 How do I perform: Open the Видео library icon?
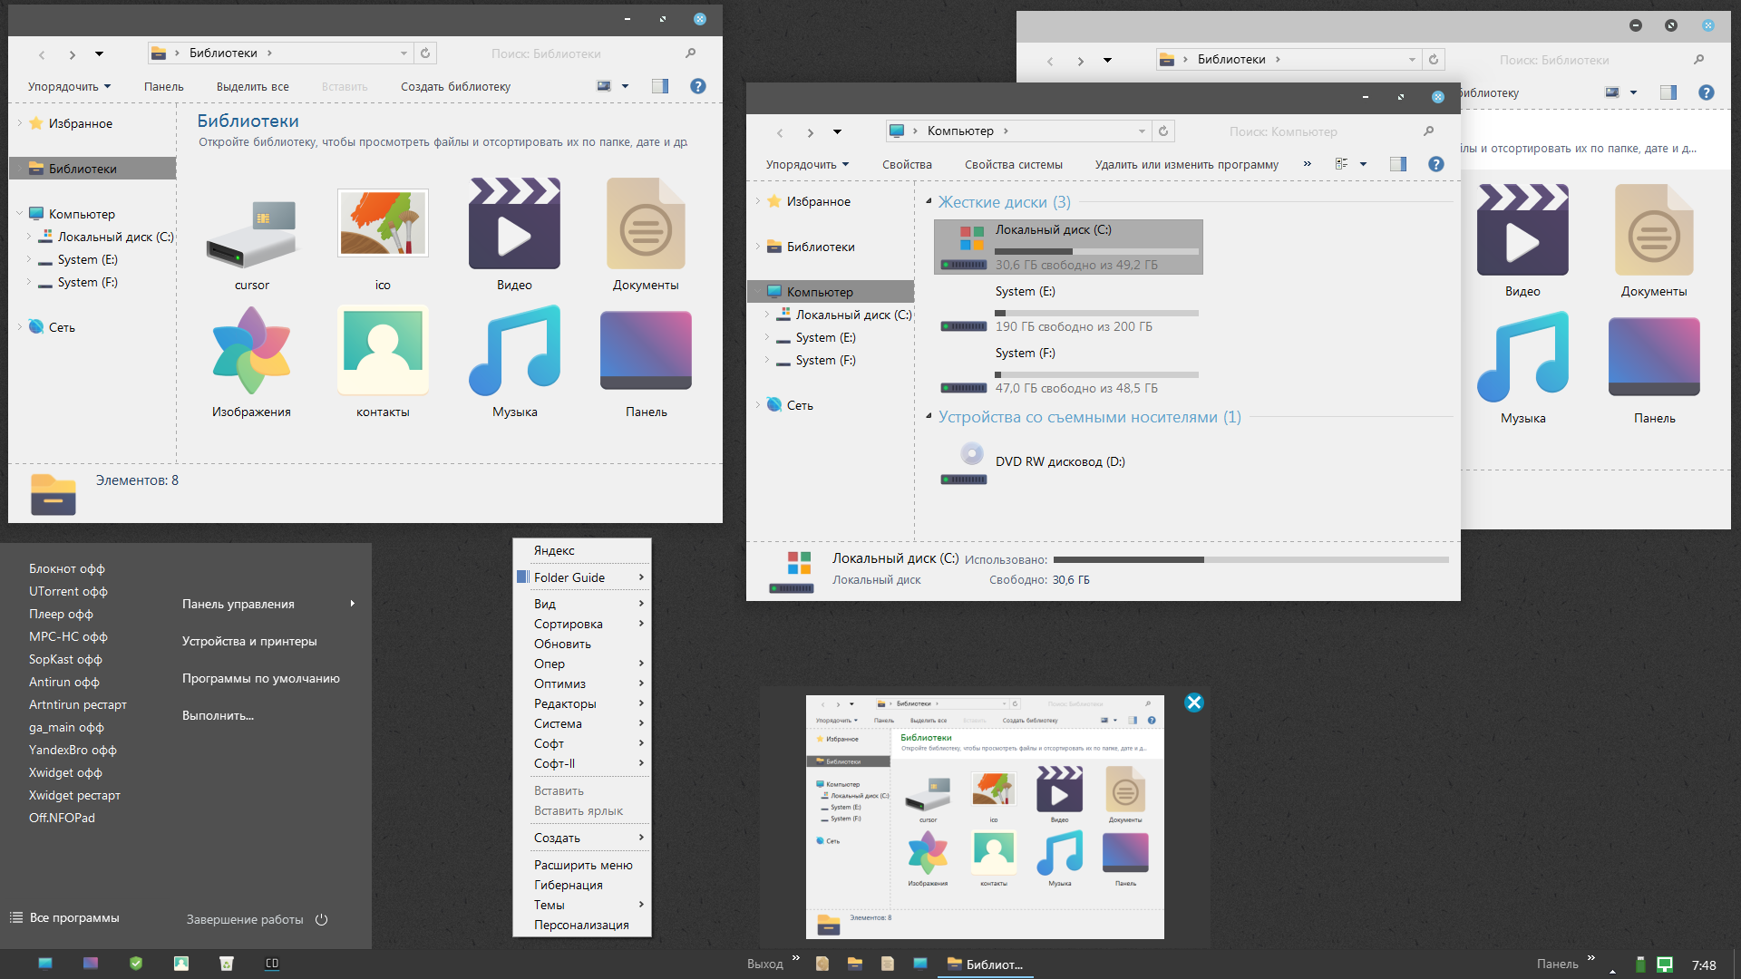pyautogui.click(x=514, y=225)
